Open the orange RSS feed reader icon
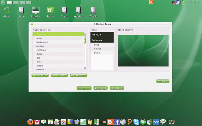 (63, 122)
